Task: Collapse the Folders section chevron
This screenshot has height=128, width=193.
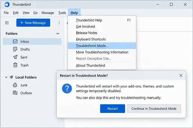Action: coord(58,34)
